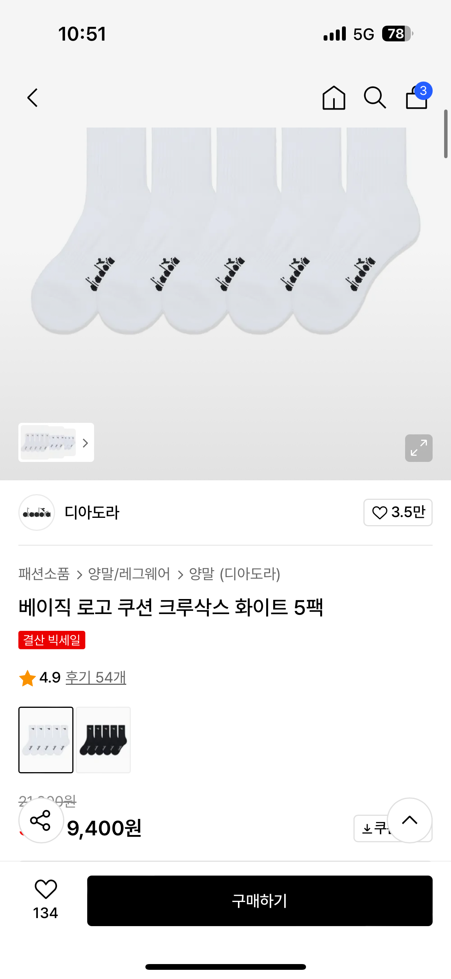Select the black socks color option
The height and width of the screenshot is (979, 451).
point(103,740)
